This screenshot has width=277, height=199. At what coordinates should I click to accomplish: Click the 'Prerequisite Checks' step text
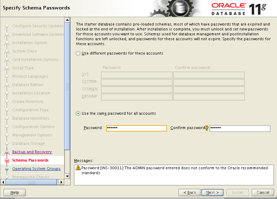coord(31,177)
